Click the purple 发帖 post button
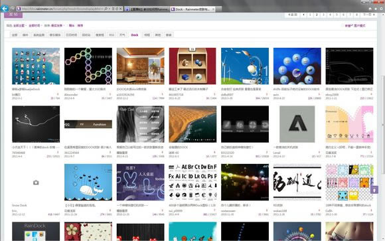Screen dimensions: 385x241 pos(13,15)
